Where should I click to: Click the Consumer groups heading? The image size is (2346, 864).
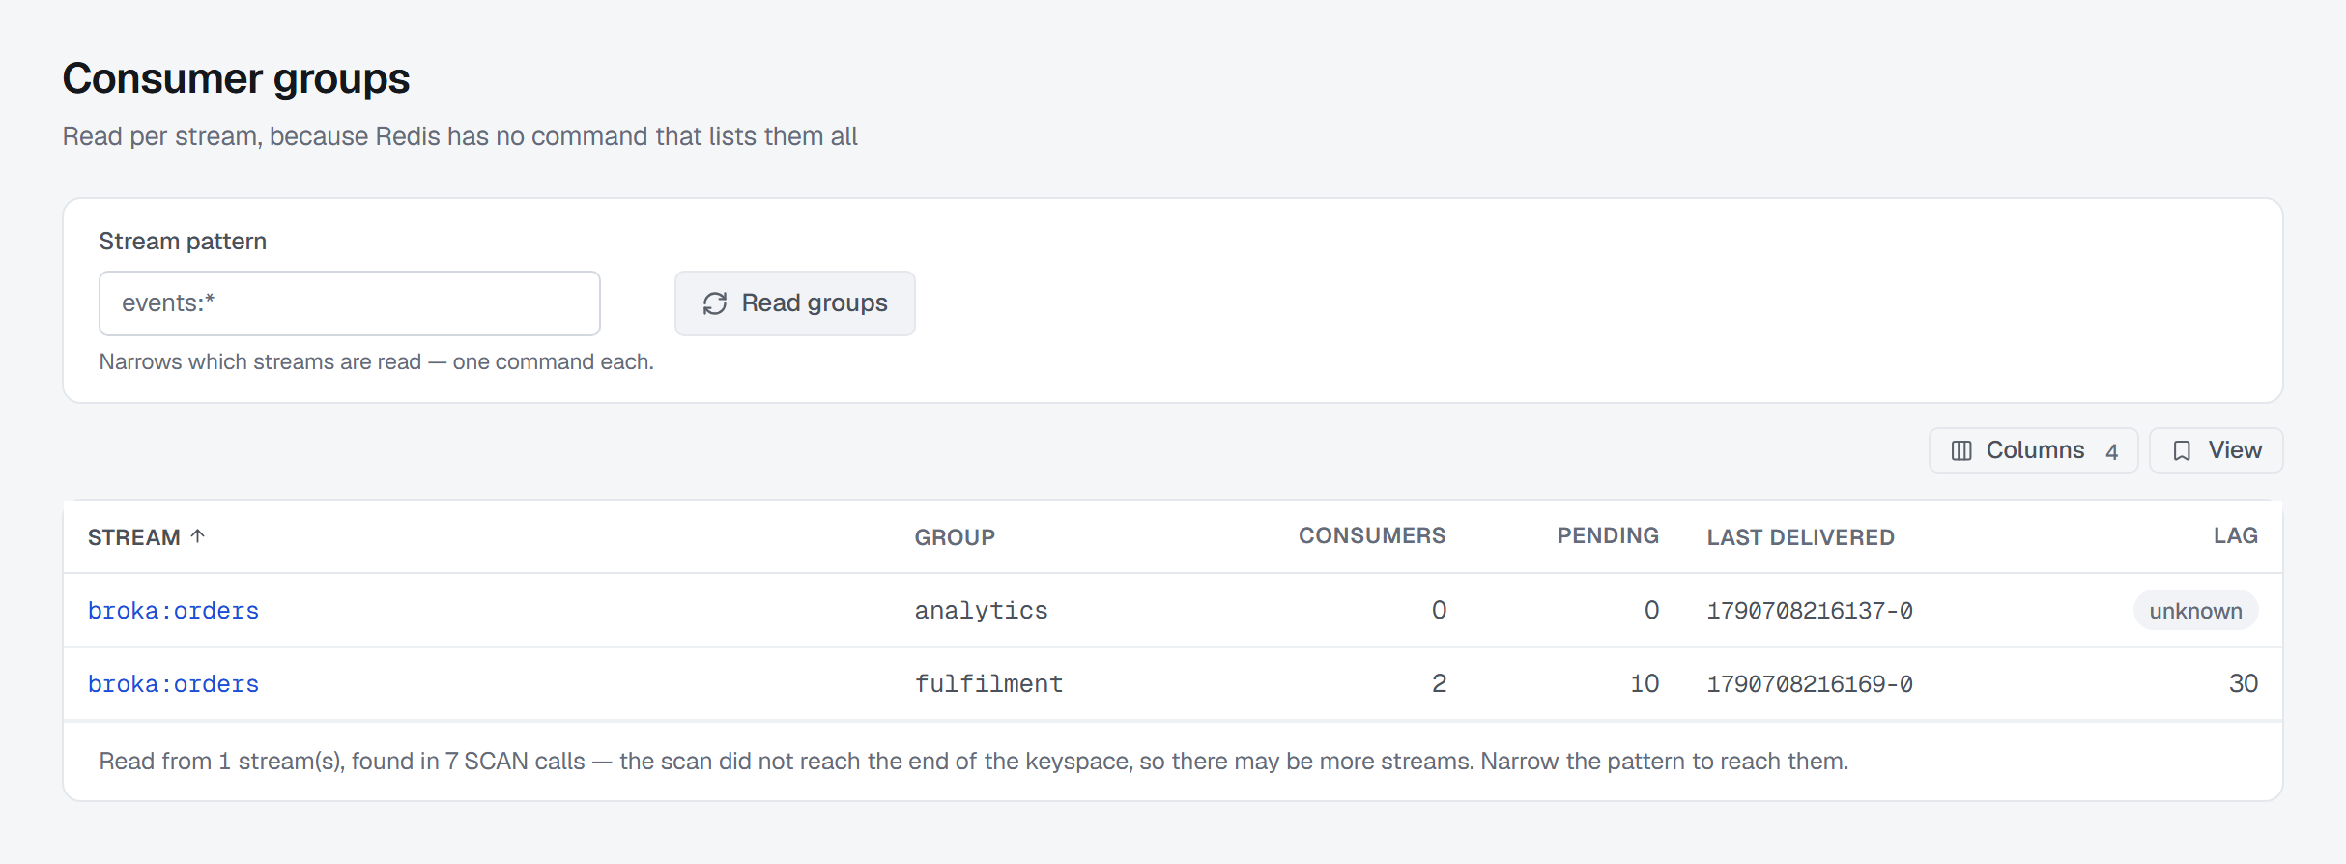236,78
